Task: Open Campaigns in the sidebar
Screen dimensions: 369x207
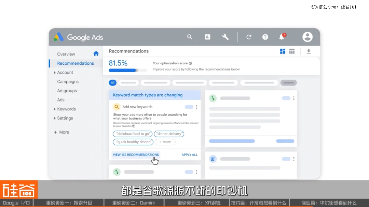Action: 68,82
